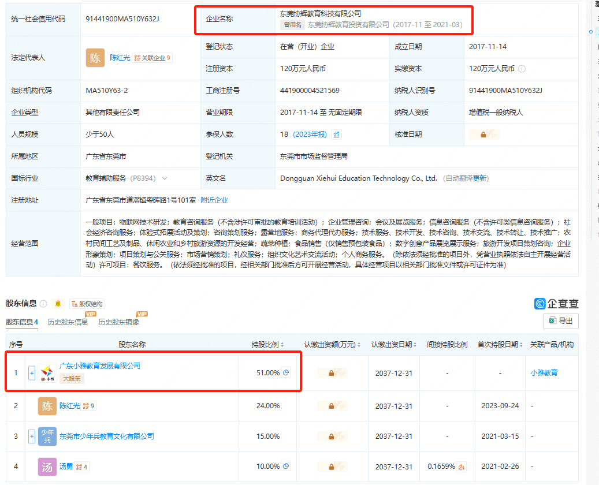The height and width of the screenshot is (485, 599).
Task: Click the 曾用名 tag under company name
Action: (x=293, y=25)
